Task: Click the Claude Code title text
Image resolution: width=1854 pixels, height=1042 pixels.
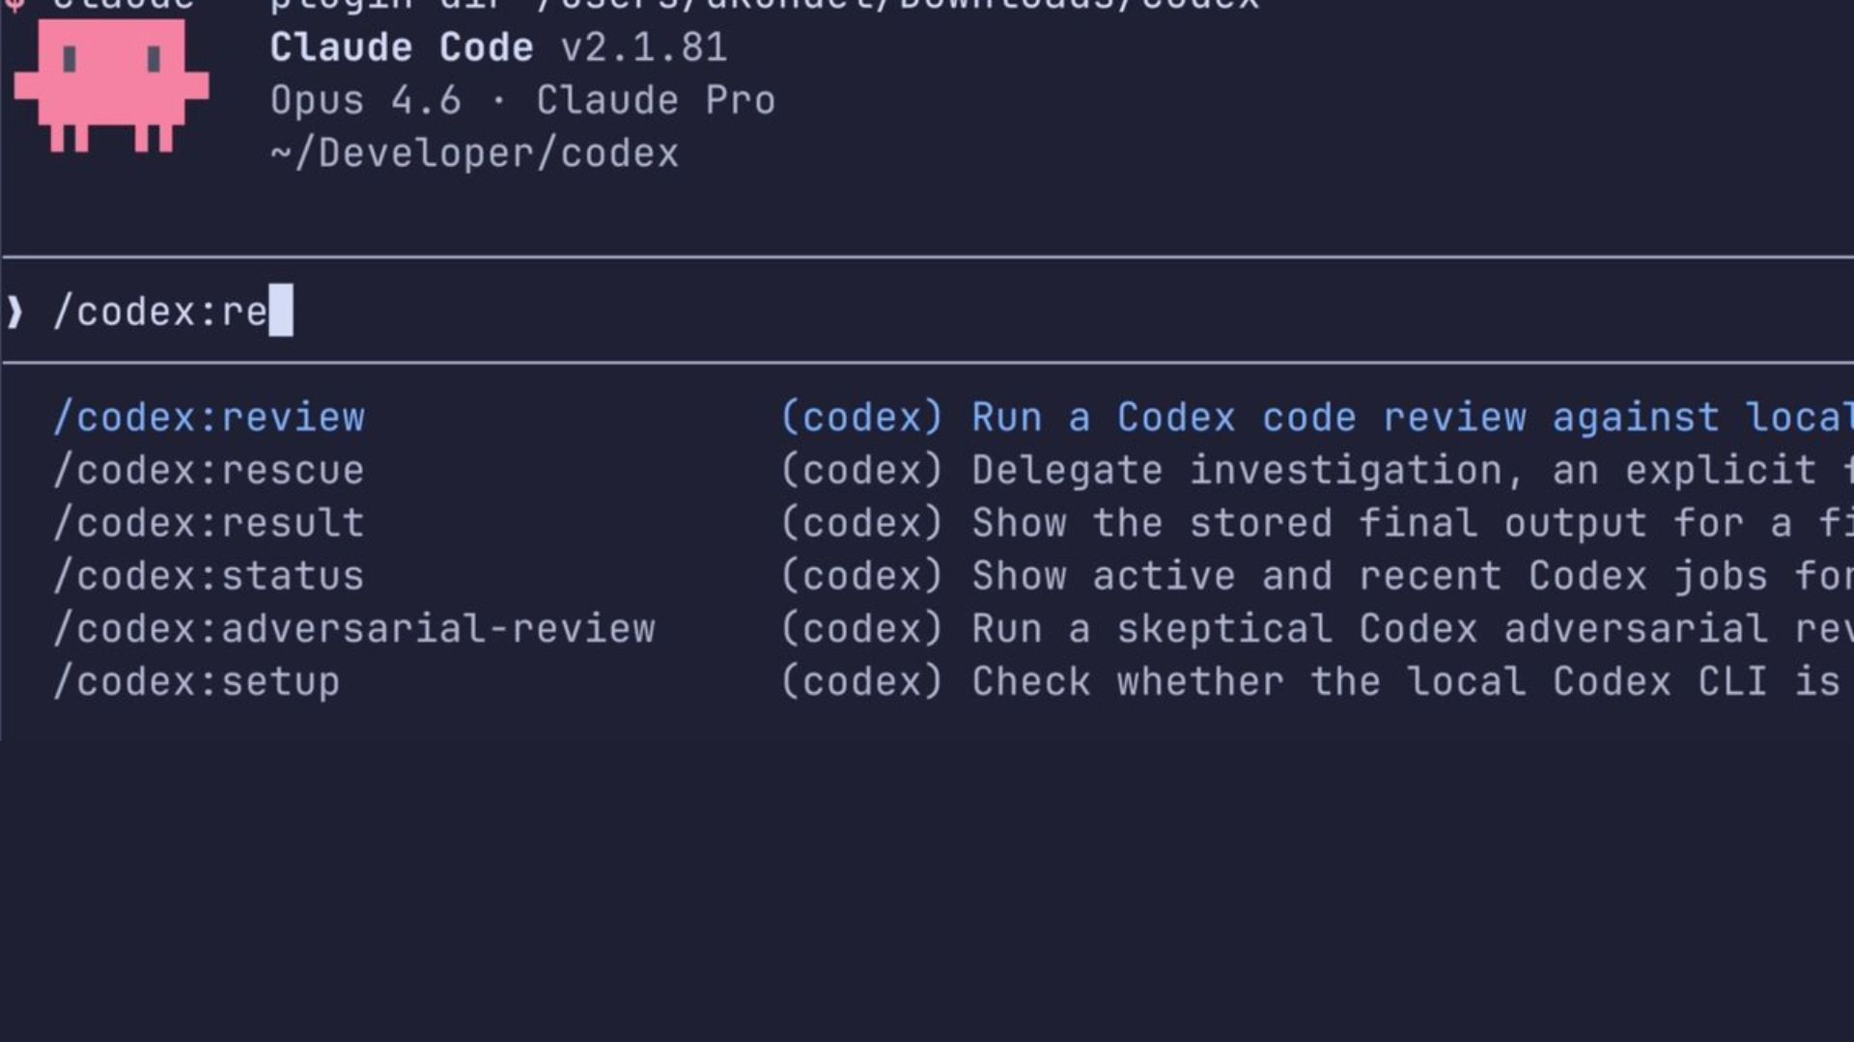Action: pos(402,47)
